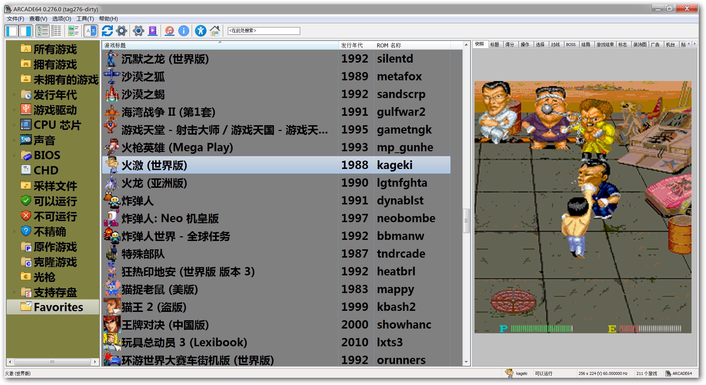Screen dimensions: 706x385
Task: Open the dark gear settings icon
Action: 122,31
